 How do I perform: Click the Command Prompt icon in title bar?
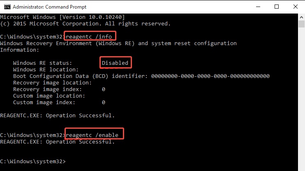pos(5,6)
